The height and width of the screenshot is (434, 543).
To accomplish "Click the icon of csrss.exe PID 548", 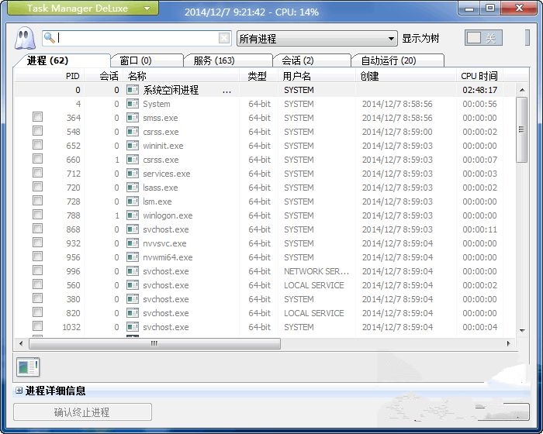I will [x=133, y=132].
